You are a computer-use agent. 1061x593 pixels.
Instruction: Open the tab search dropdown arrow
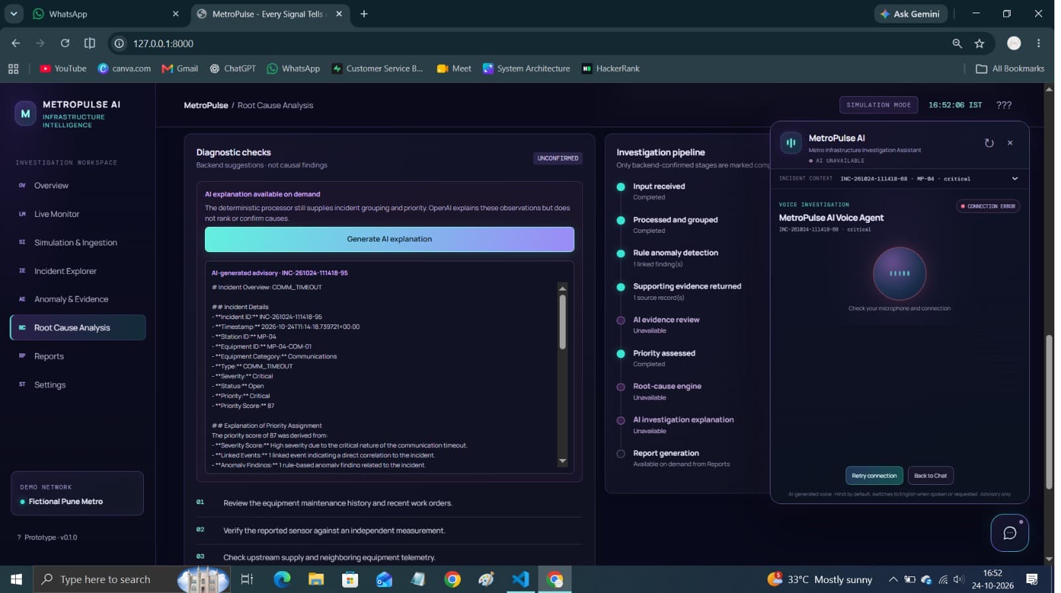[13, 14]
